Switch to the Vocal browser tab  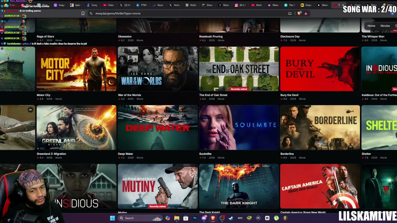pyautogui.click(x=158, y=5)
